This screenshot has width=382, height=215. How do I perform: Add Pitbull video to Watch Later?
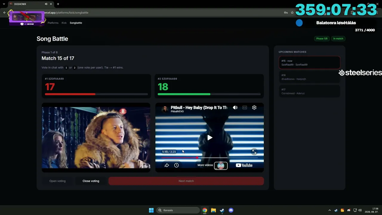176,165
